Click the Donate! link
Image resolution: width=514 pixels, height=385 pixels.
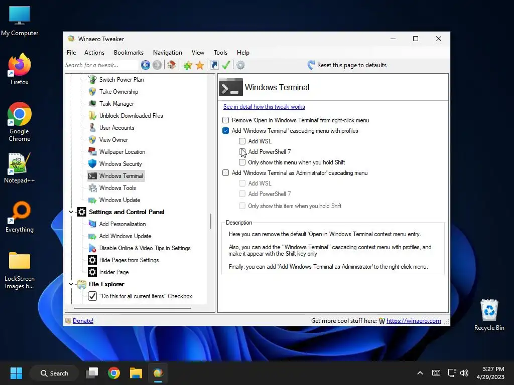[x=83, y=321]
